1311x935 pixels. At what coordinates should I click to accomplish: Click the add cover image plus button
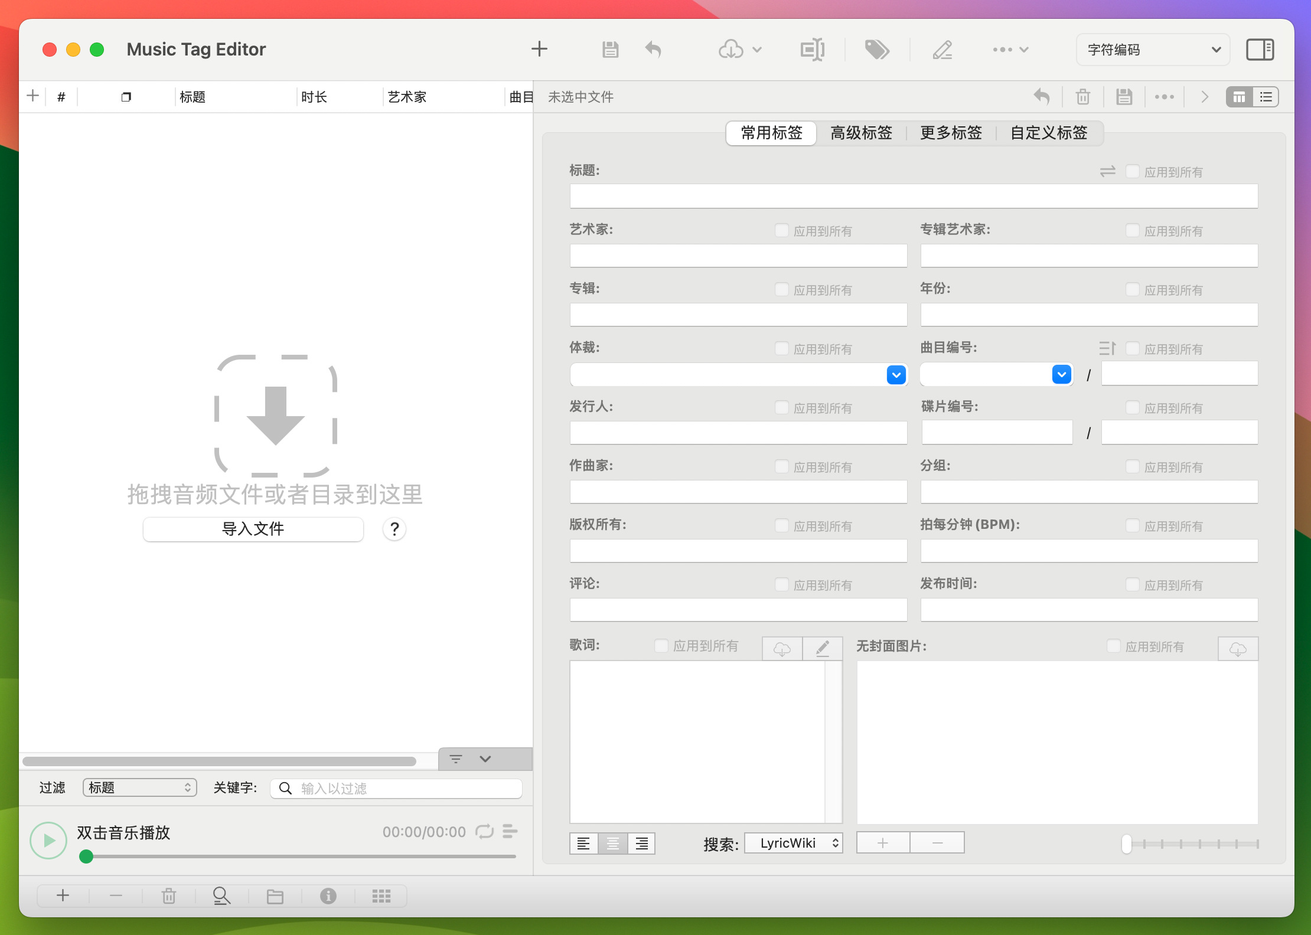(x=883, y=843)
